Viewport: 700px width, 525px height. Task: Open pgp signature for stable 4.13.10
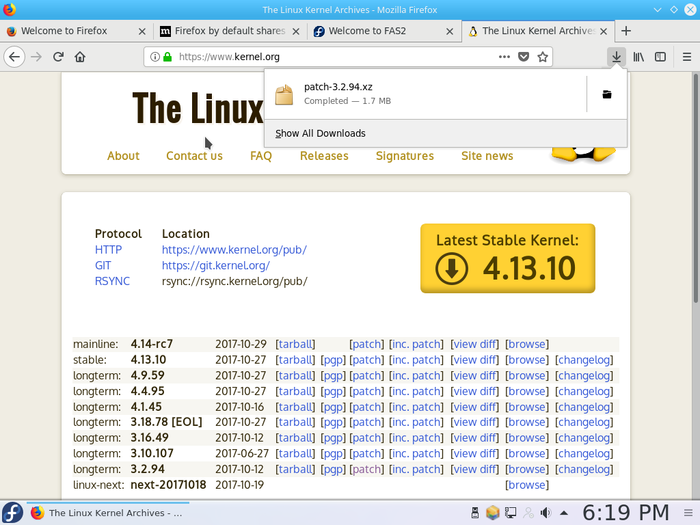coord(333,360)
